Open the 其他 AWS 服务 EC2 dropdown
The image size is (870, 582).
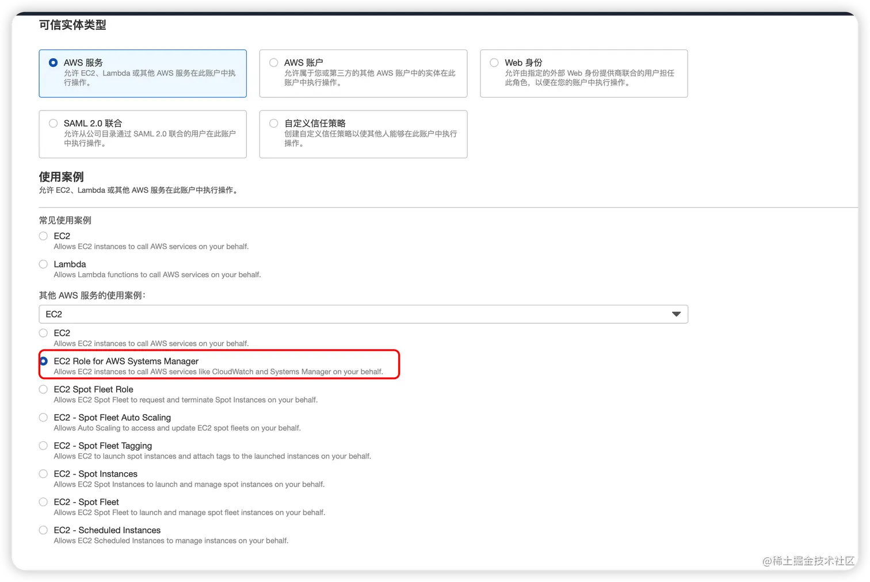[x=363, y=314]
